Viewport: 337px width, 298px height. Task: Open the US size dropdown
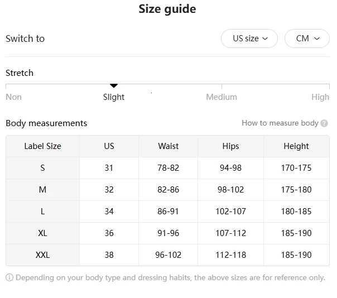249,39
